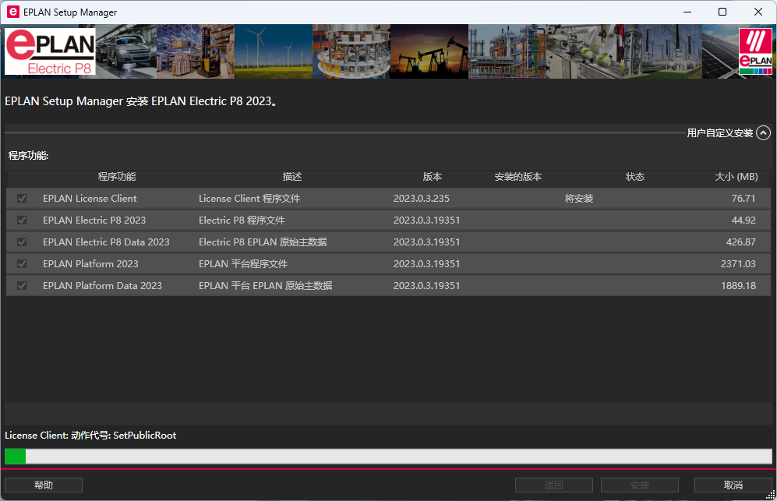Click the 版本 column header

[432, 177]
